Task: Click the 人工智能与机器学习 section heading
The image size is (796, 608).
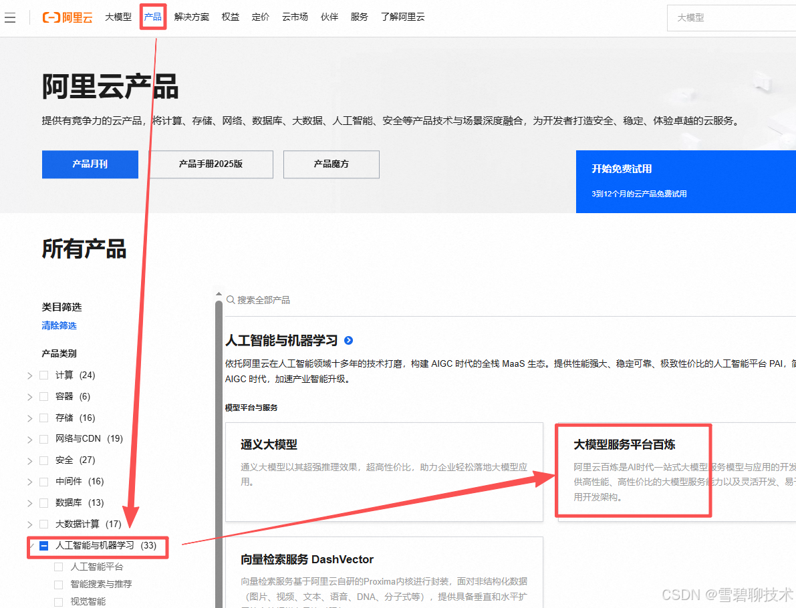Action: click(x=282, y=341)
